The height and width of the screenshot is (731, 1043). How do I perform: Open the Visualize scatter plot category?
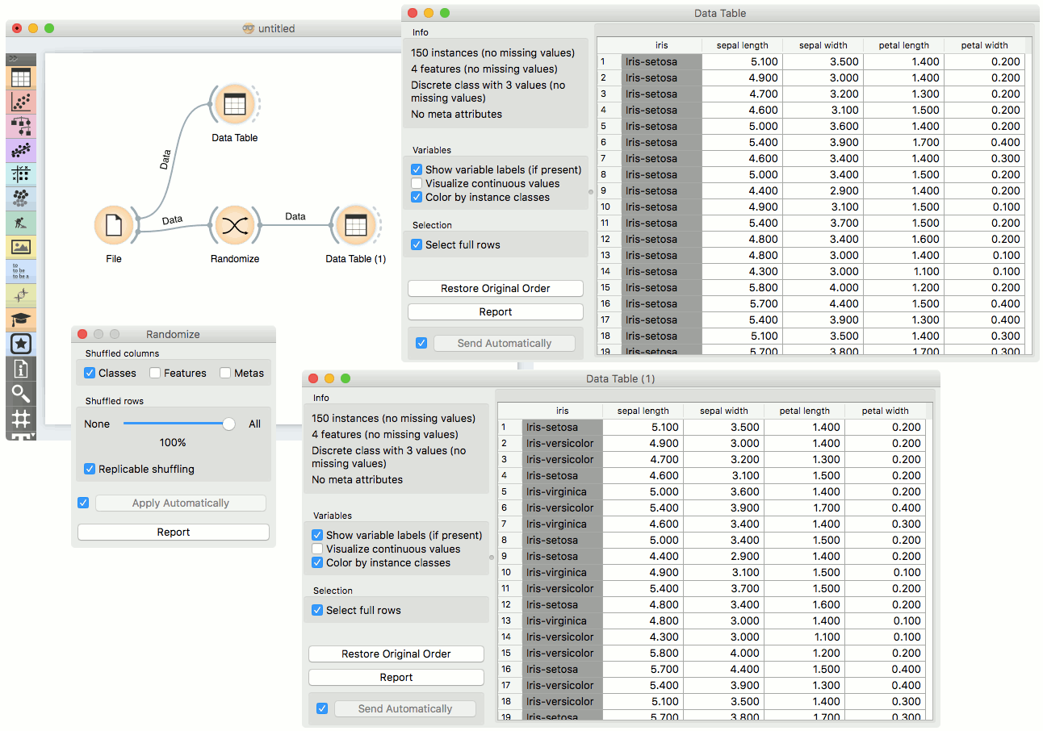(21, 102)
